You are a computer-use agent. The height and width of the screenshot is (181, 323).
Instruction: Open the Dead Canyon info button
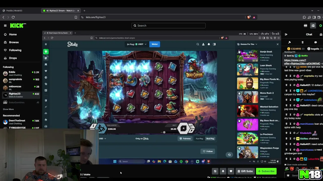(93, 126)
